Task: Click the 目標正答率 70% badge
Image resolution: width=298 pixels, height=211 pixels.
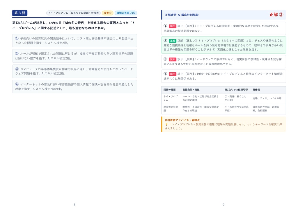Action: click(x=126, y=13)
